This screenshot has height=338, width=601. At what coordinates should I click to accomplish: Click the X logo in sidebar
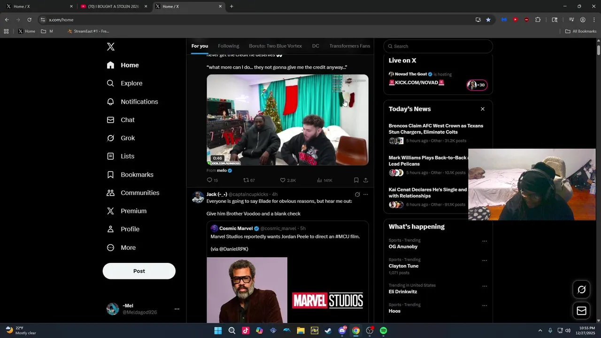pos(111,46)
